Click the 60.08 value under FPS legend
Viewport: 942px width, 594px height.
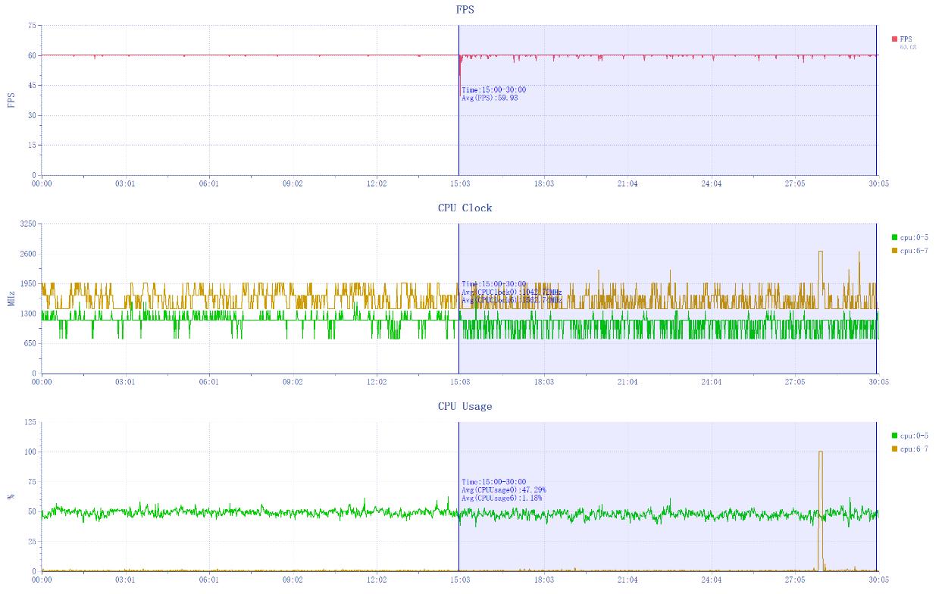[908, 47]
